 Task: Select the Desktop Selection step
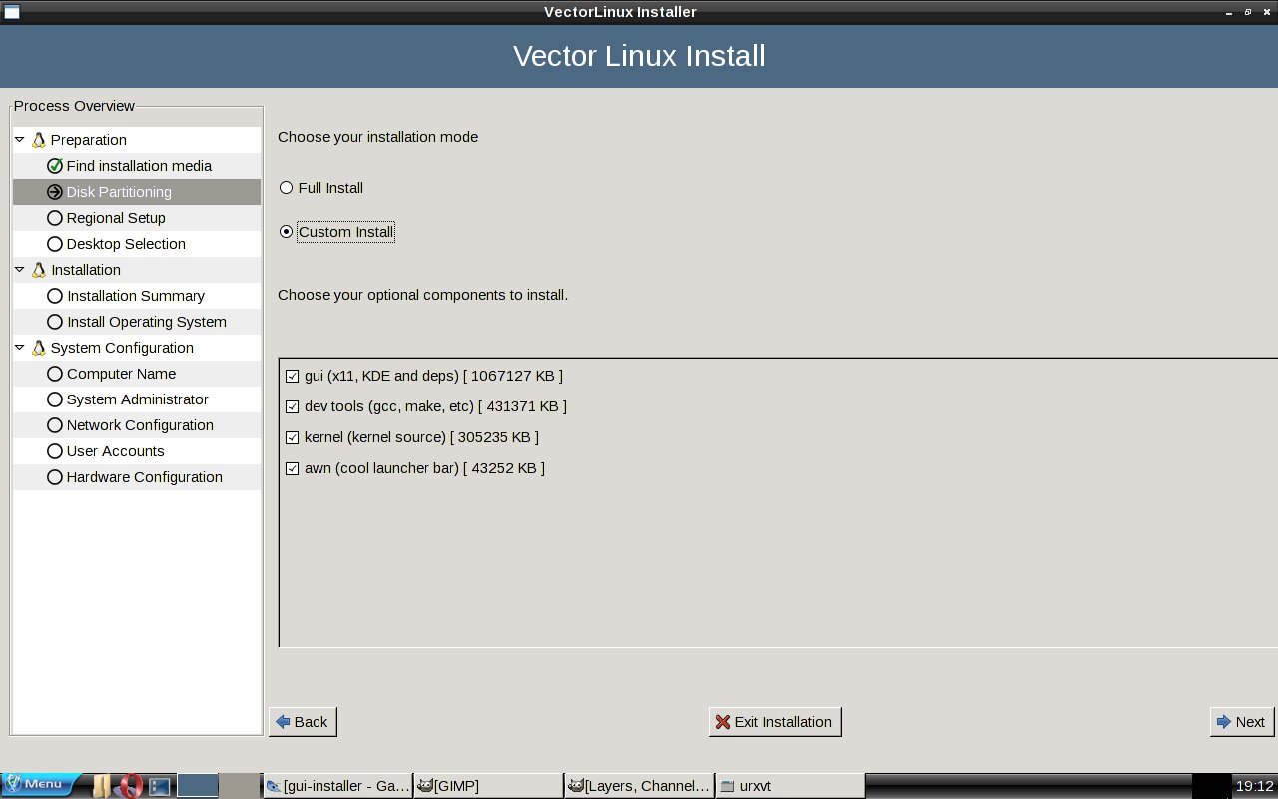137,244
